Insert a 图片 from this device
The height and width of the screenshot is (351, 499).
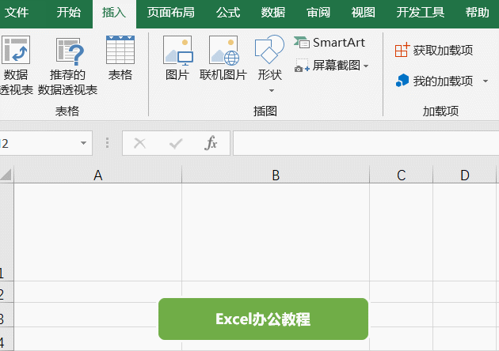point(177,58)
